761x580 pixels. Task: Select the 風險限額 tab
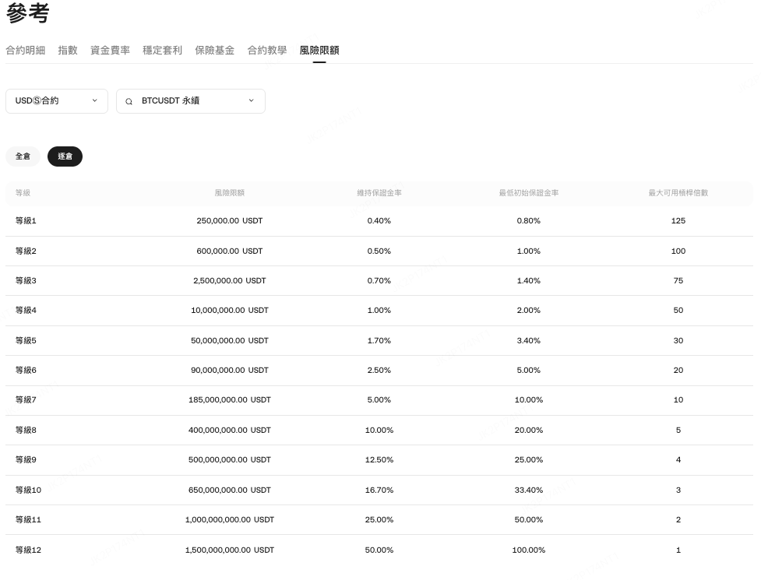(319, 51)
